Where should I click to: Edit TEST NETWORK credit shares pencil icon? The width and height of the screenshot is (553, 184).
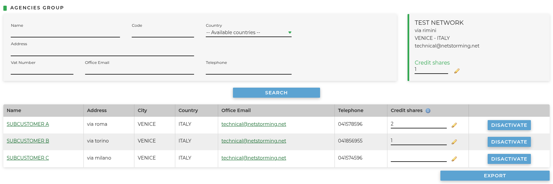coord(457,71)
